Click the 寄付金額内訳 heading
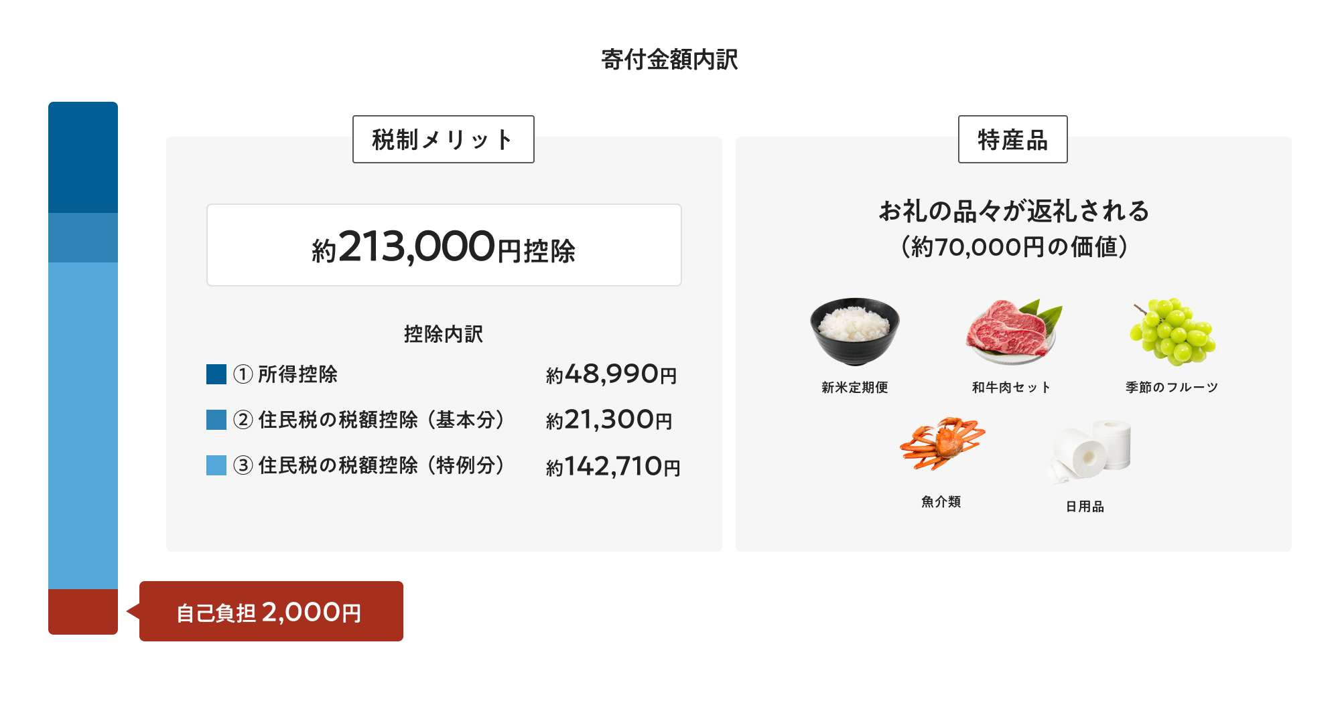The height and width of the screenshot is (711, 1340). (669, 60)
